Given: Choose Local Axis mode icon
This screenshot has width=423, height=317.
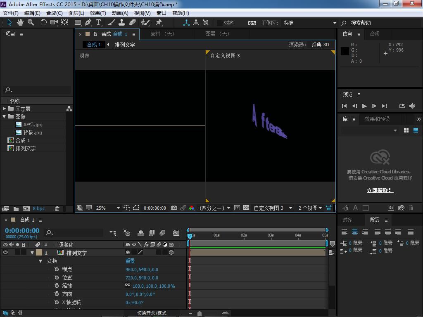Looking at the screenshot, I should (186, 23).
